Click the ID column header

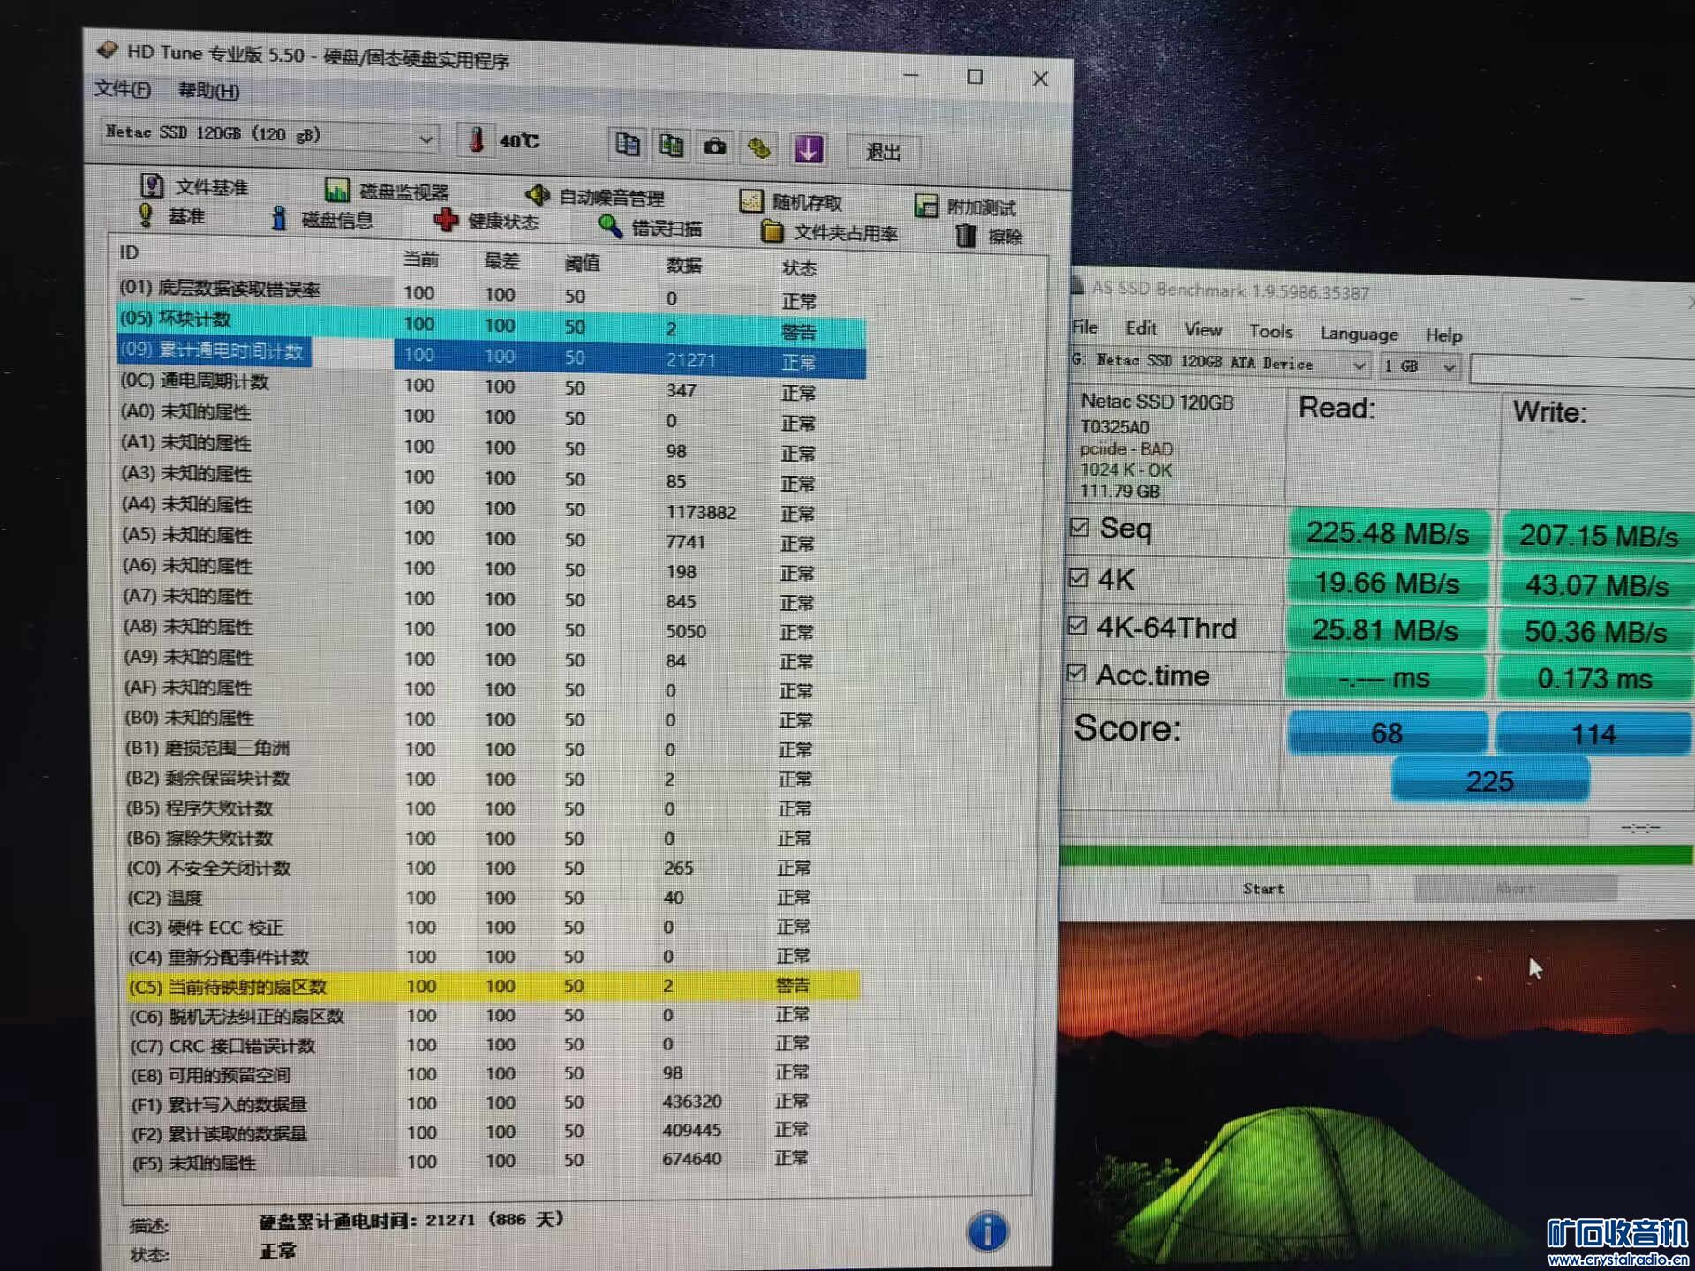click(x=129, y=252)
